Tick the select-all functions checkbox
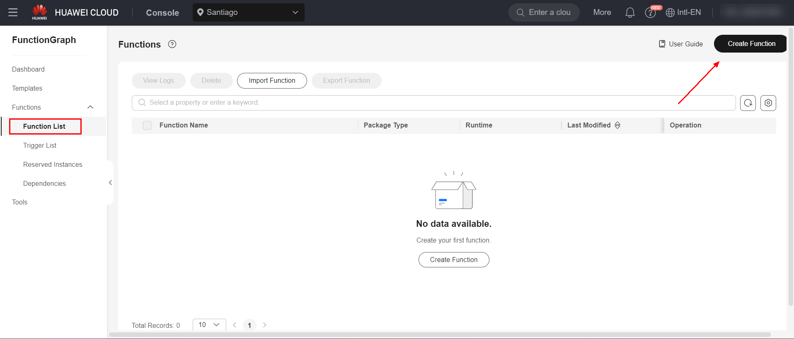Image resolution: width=794 pixels, height=339 pixels. (x=147, y=125)
